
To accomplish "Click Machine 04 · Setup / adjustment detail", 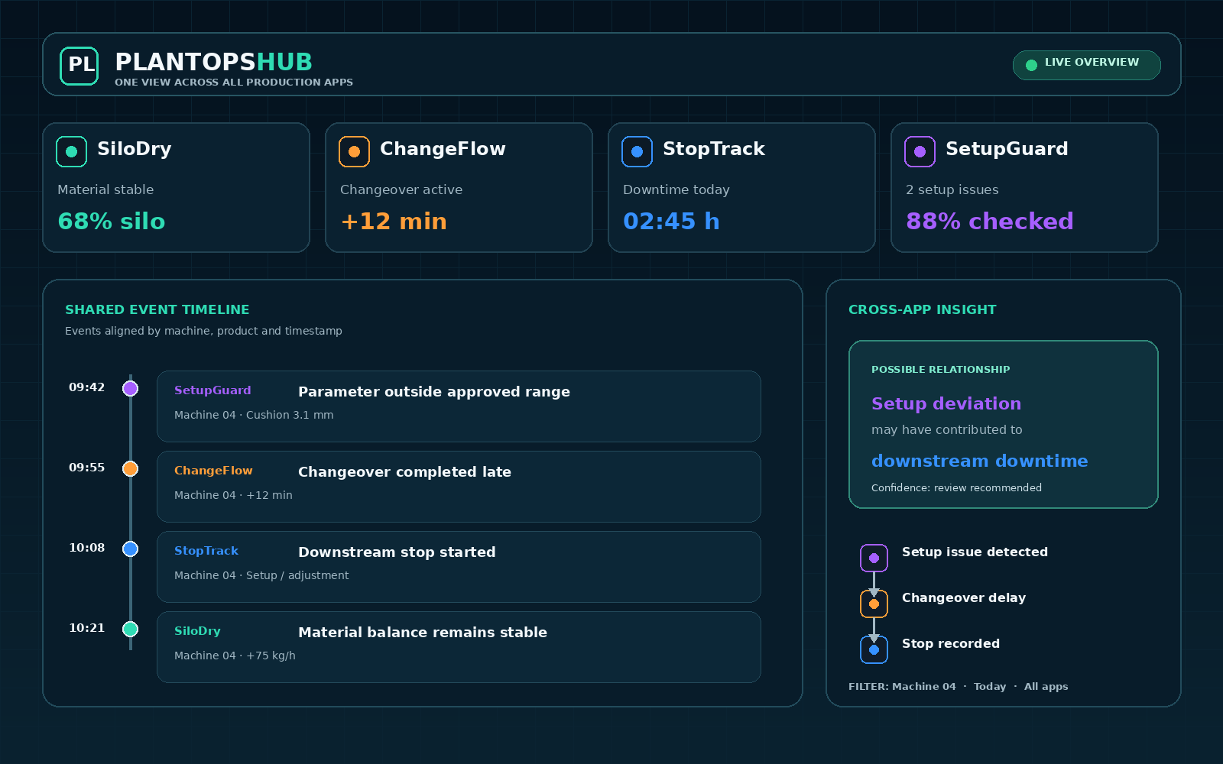I will [x=261, y=575].
